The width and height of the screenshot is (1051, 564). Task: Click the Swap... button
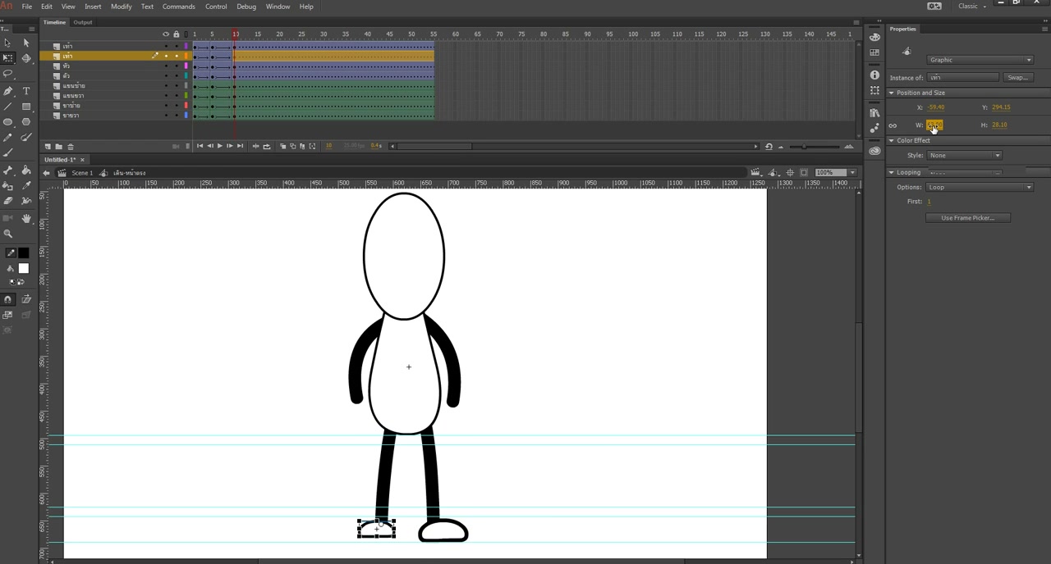(1017, 77)
